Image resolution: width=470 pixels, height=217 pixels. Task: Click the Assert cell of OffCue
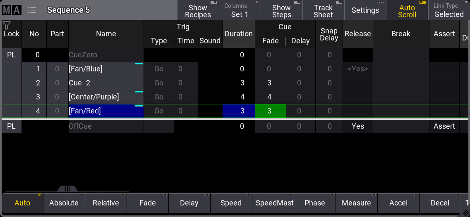(x=444, y=126)
